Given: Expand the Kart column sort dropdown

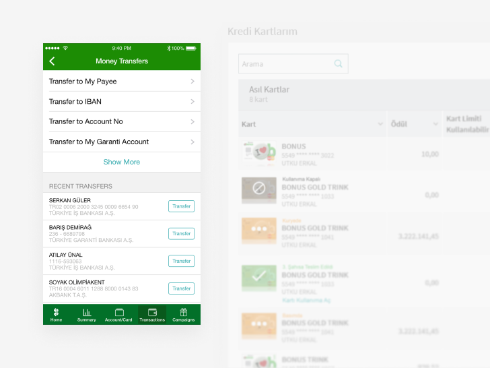Looking at the screenshot, I should coord(380,124).
